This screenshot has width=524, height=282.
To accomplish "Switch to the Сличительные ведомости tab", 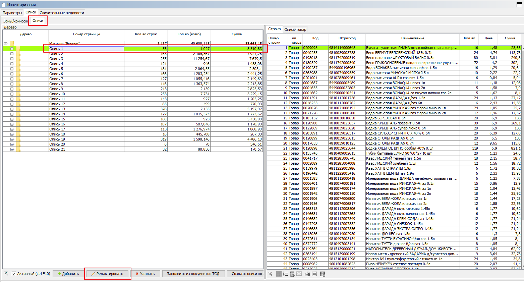I will click(62, 13).
